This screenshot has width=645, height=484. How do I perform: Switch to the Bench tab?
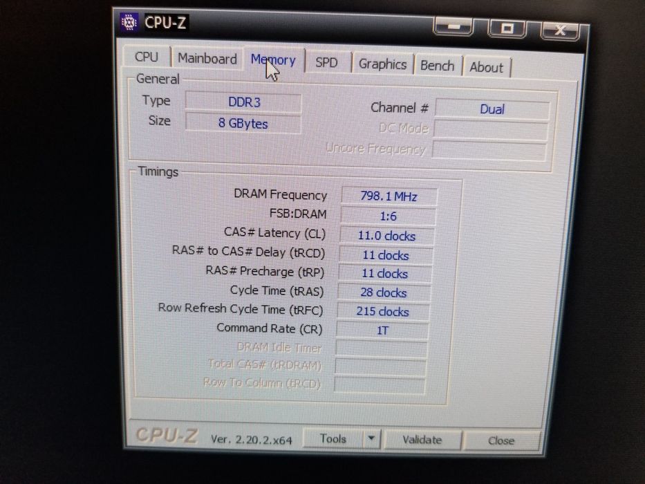[x=438, y=66]
